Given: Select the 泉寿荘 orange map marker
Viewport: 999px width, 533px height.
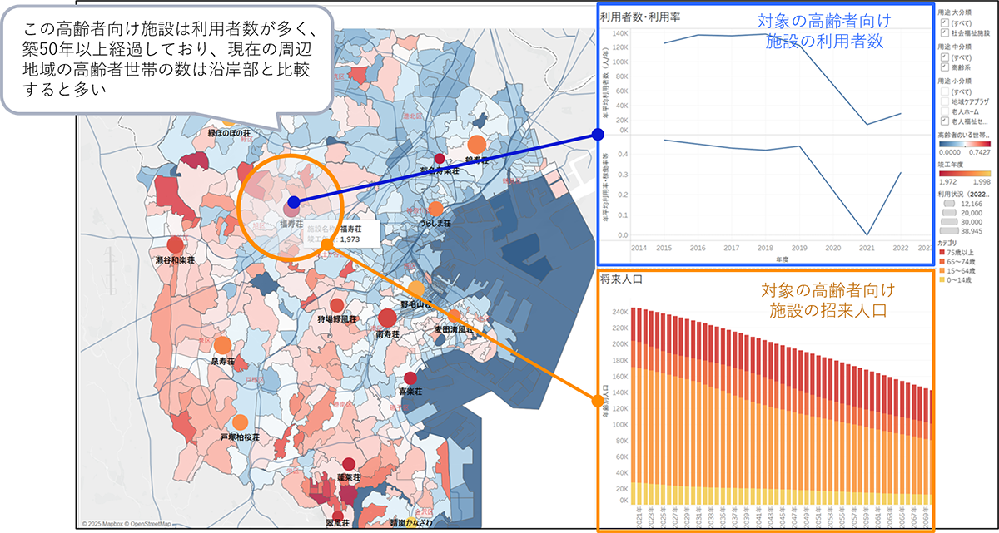Looking at the screenshot, I should [222, 345].
